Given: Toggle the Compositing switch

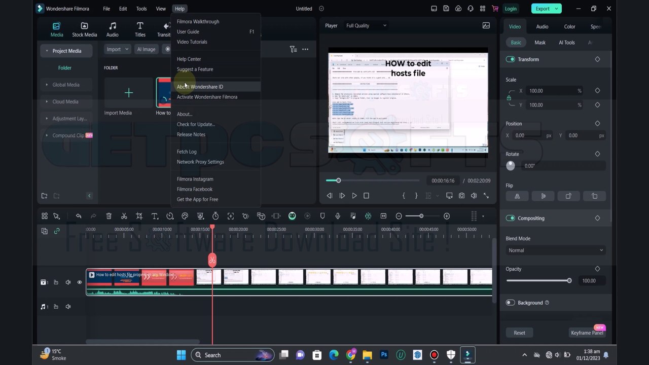Looking at the screenshot, I should tap(510, 218).
